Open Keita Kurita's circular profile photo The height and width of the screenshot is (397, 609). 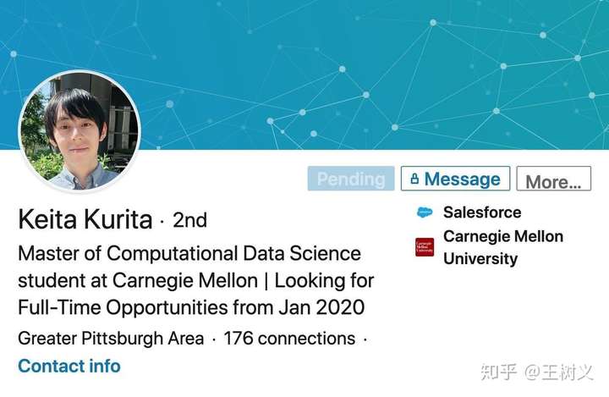point(80,131)
